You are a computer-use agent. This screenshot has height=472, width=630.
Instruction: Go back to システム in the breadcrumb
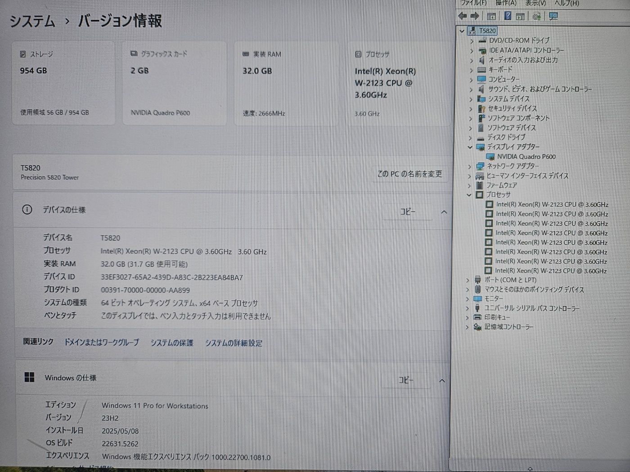click(32, 21)
